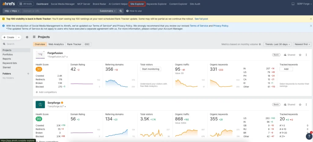Open MCP Server in the navigation
The height and width of the screenshot is (142, 313).
tap(84, 4)
